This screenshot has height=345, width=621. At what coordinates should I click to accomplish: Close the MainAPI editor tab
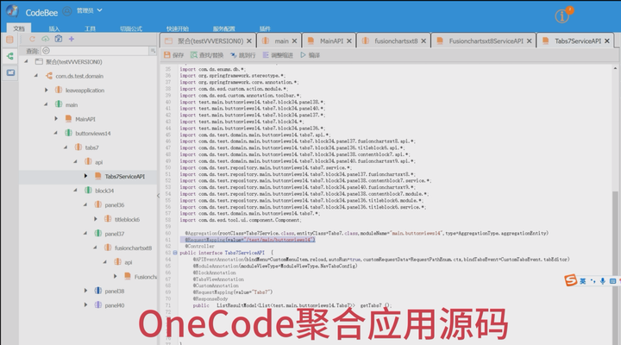(x=349, y=41)
